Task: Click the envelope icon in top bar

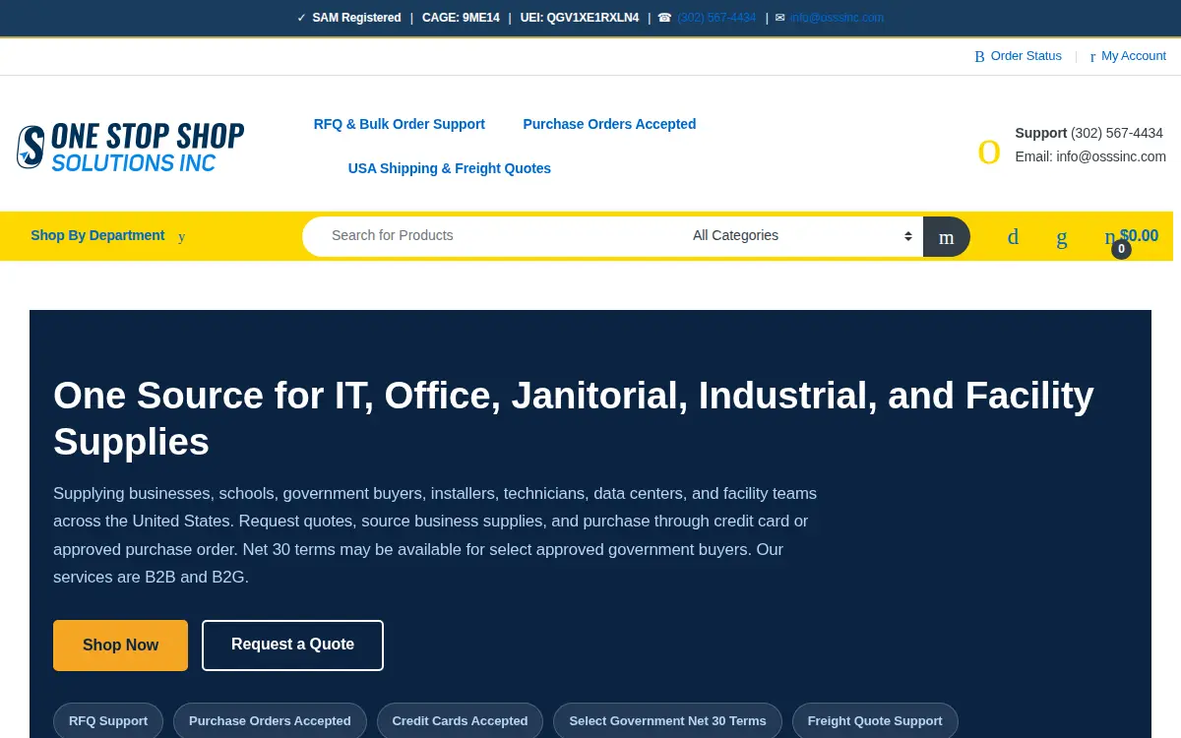Action: point(780,18)
